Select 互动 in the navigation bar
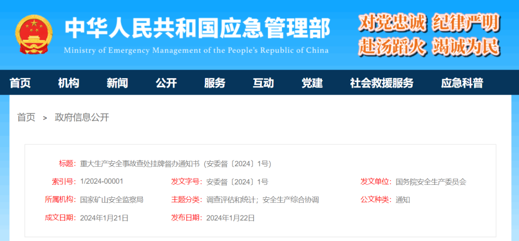 click(x=263, y=83)
